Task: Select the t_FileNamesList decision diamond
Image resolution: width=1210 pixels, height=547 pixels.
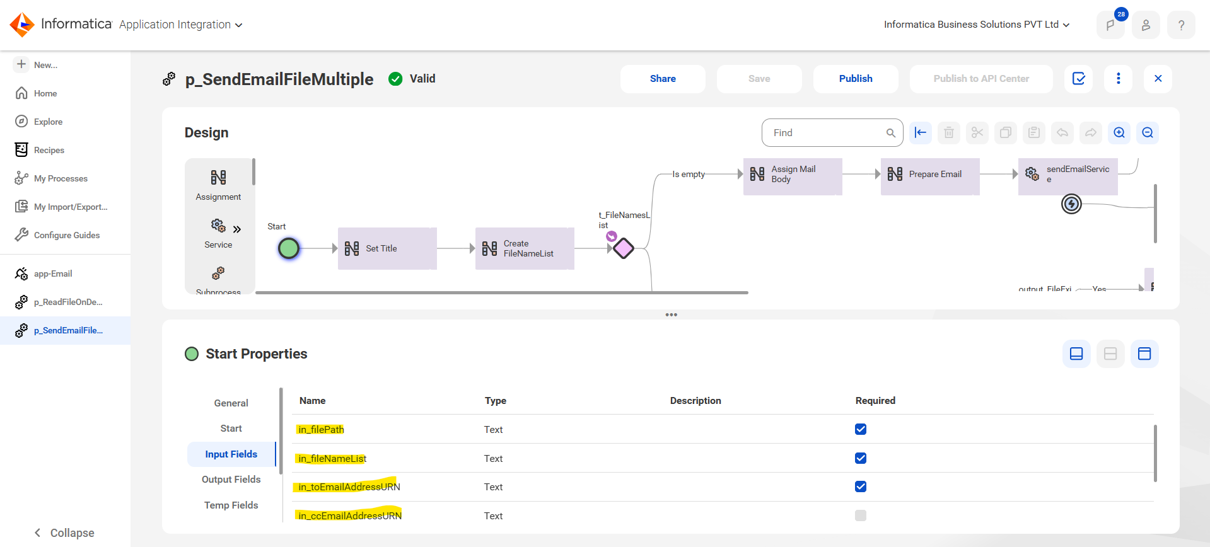Action: [624, 248]
